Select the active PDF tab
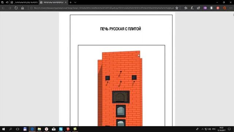Viewport: 234px width, 132px height. tap(52, 3)
